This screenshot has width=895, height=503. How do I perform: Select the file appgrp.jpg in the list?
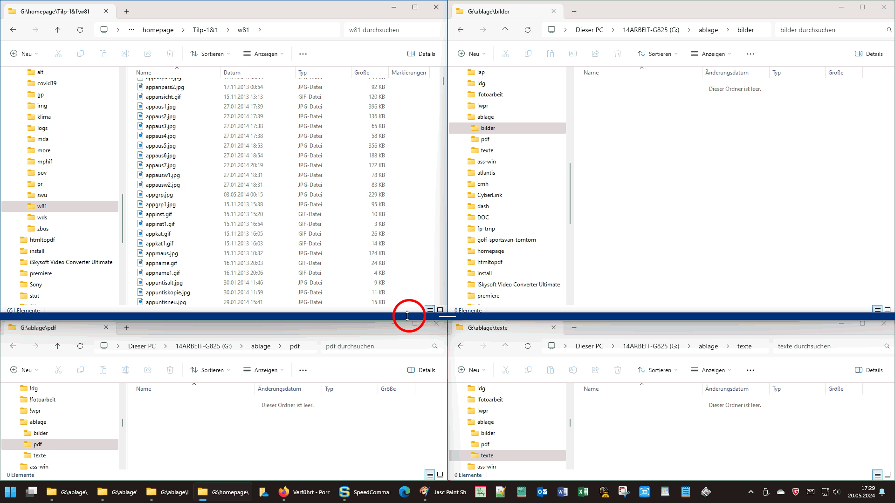tap(159, 195)
